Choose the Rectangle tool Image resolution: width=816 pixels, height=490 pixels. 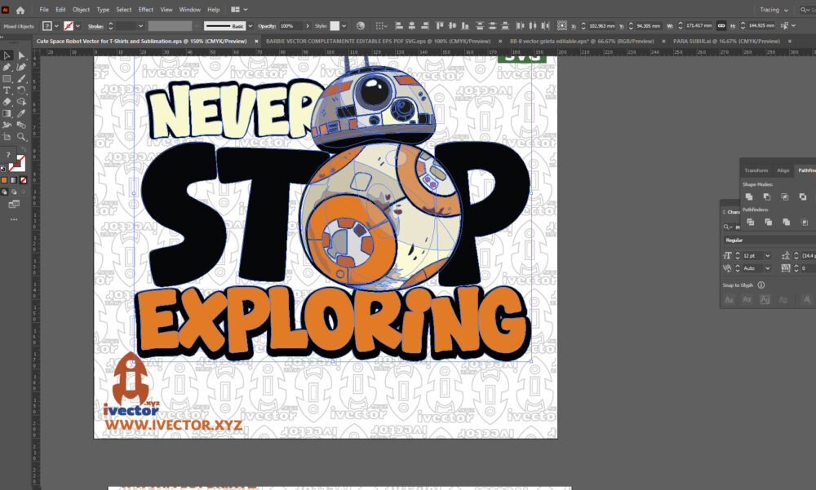pyautogui.click(x=7, y=78)
